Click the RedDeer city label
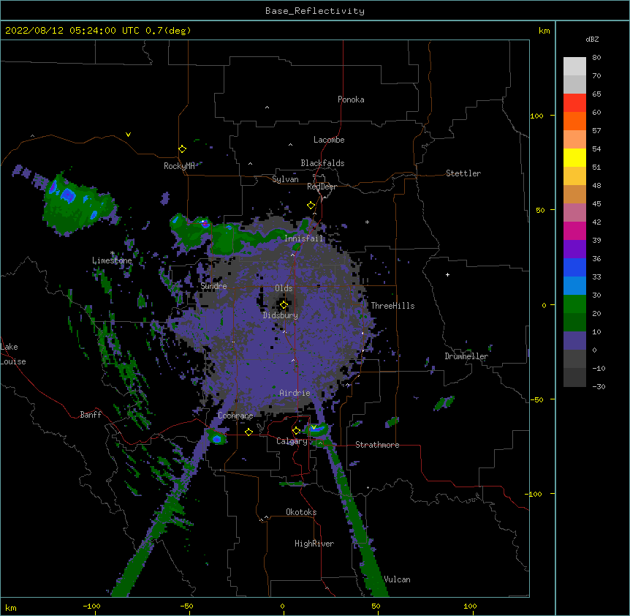This screenshot has width=630, height=616. [x=322, y=187]
